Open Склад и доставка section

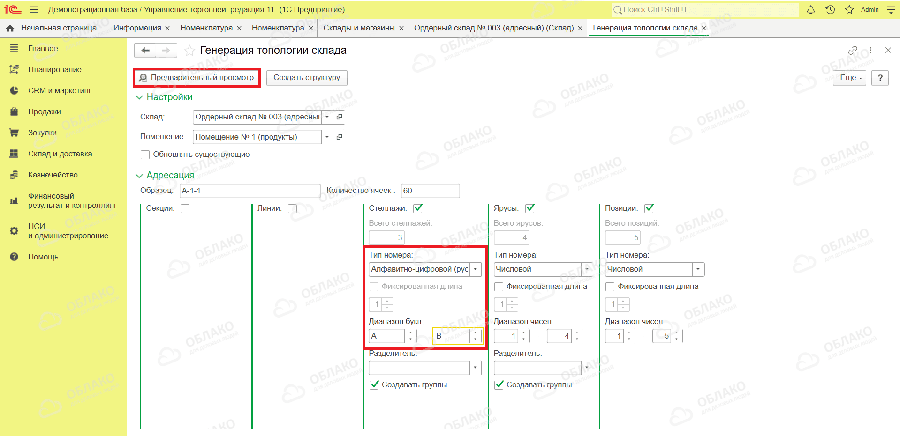point(60,154)
